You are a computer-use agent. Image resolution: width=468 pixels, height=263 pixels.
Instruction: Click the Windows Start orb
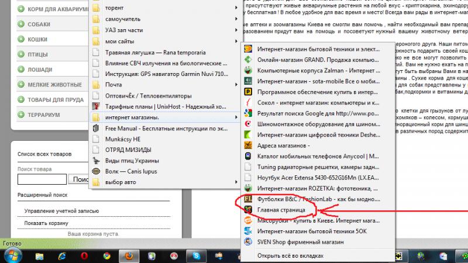13,255
